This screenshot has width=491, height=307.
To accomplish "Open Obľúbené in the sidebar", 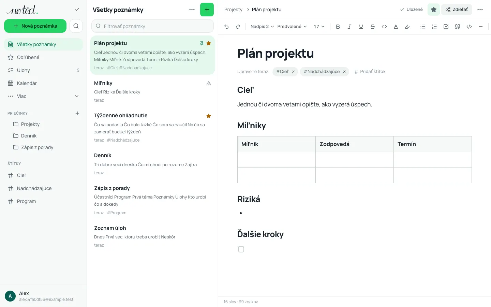I will click(x=44, y=57).
